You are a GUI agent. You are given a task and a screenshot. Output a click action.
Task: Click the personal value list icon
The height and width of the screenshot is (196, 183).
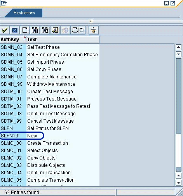click(55, 30)
